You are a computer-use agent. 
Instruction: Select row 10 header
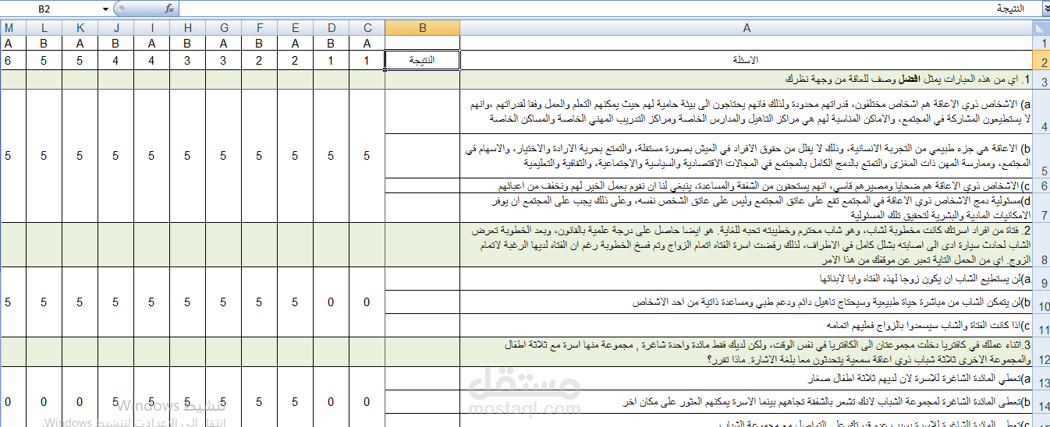(x=1042, y=302)
